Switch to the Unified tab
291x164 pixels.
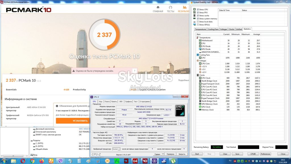(239, 29)
